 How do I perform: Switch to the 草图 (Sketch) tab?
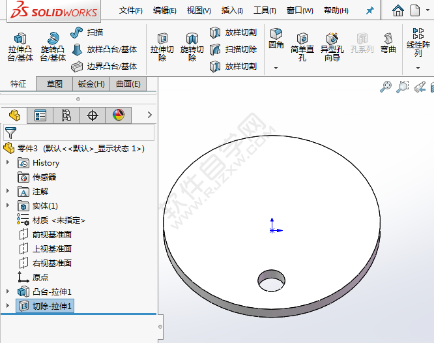55,83
